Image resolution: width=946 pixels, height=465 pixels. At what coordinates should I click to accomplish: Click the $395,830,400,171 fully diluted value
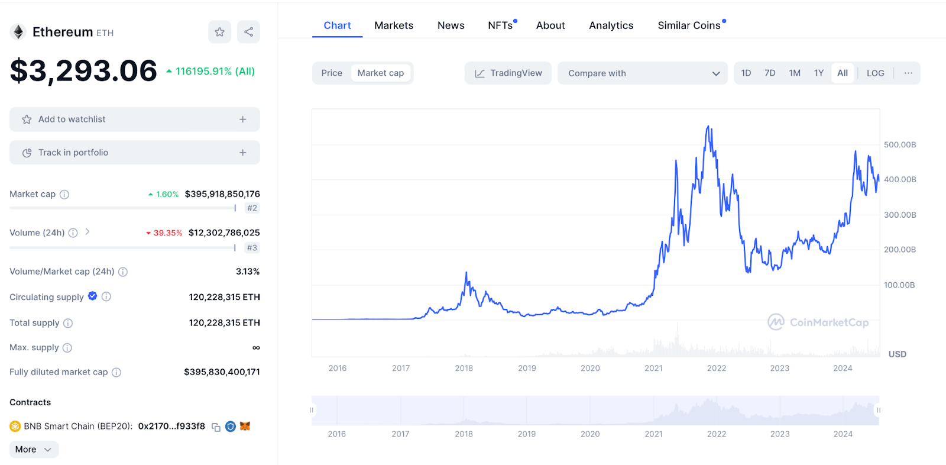(222, 372)
